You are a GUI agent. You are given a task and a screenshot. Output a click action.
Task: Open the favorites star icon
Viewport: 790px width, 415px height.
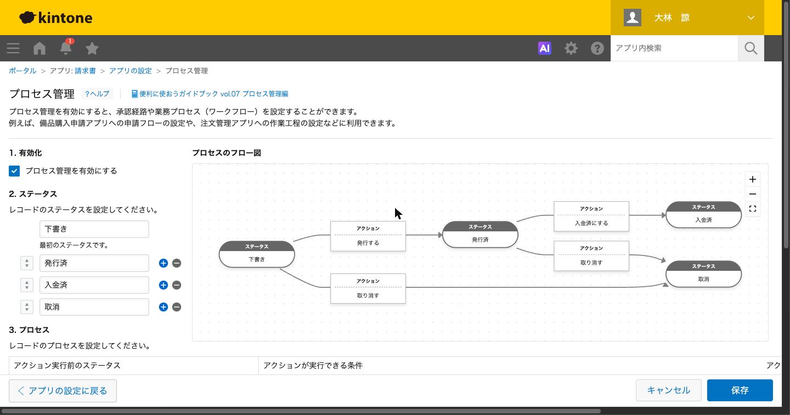click(92, 48)
